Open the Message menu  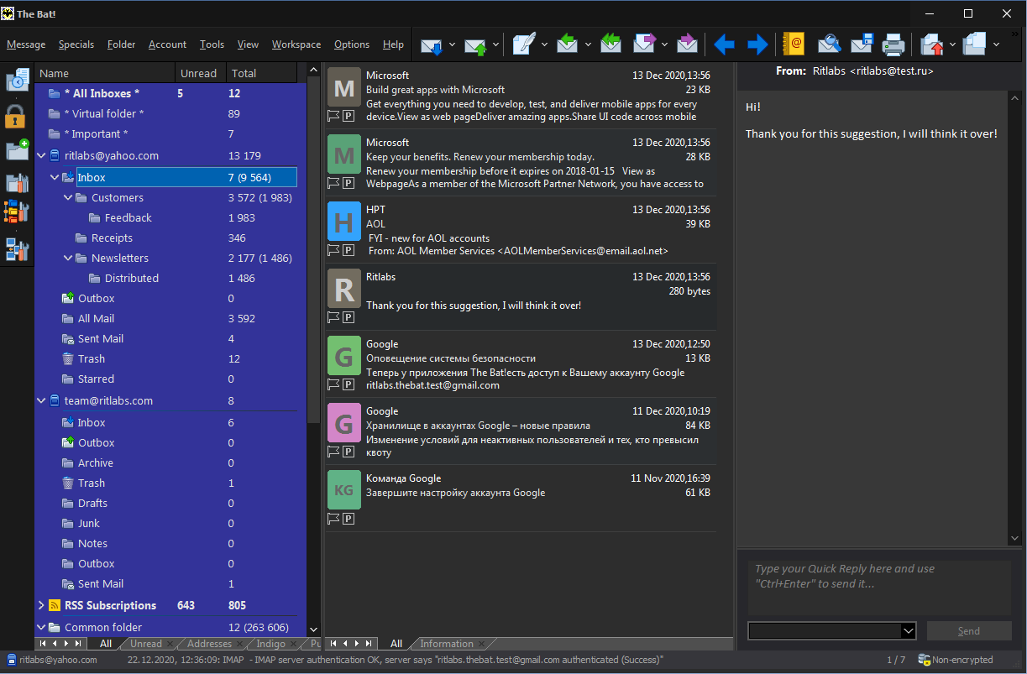click(x=26, y=44)
